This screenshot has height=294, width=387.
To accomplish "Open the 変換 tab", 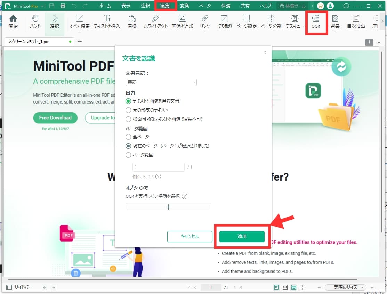I will [184, 6].
